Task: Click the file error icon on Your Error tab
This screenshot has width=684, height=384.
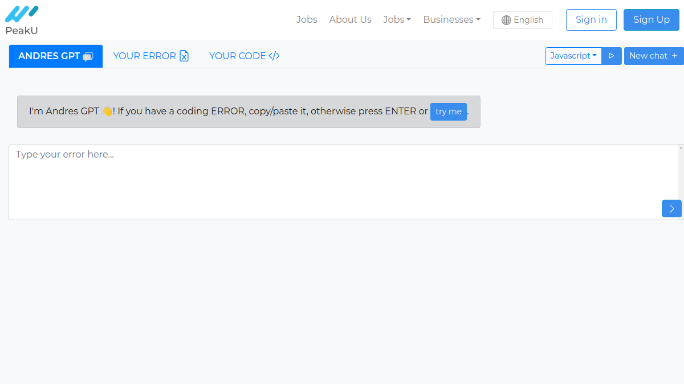Action: coord(184,56)
